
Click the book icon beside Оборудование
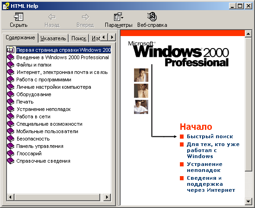(11, 94)
